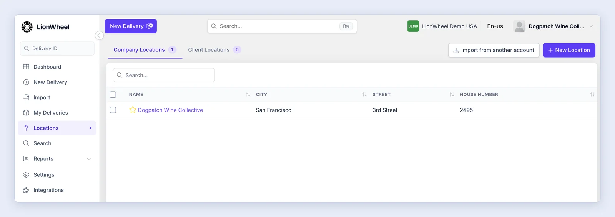Click the Search magnifier icon in sidebar
Viewport: 615px width, 217px height.
click(26, 143)
